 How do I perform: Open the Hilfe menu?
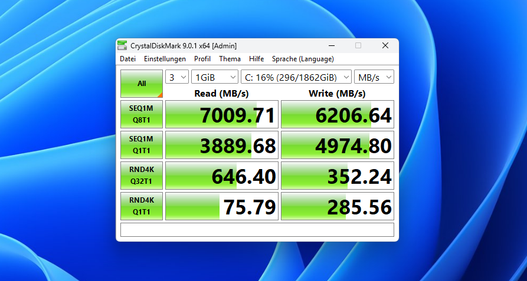(256, 59)
